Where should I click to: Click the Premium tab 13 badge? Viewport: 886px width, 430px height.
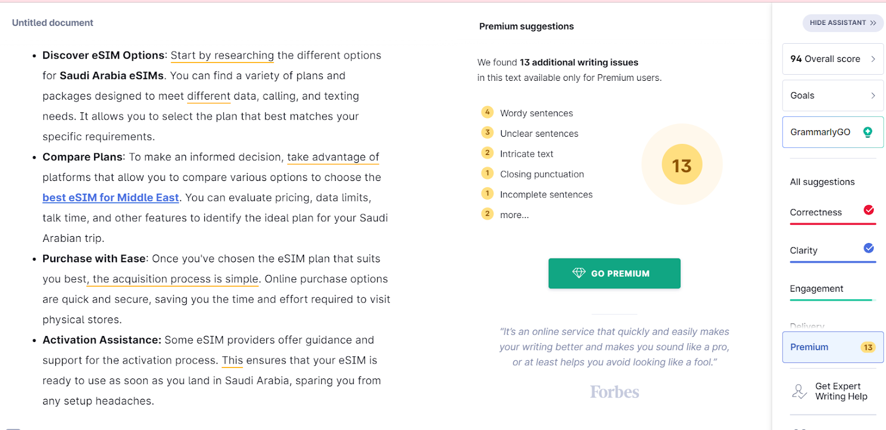[867, 348]
